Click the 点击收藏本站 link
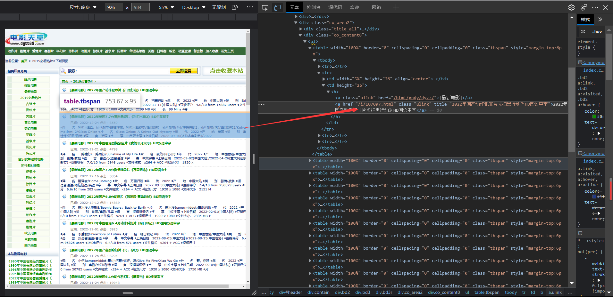The image size is (613, 297). (x=226, y=71)
